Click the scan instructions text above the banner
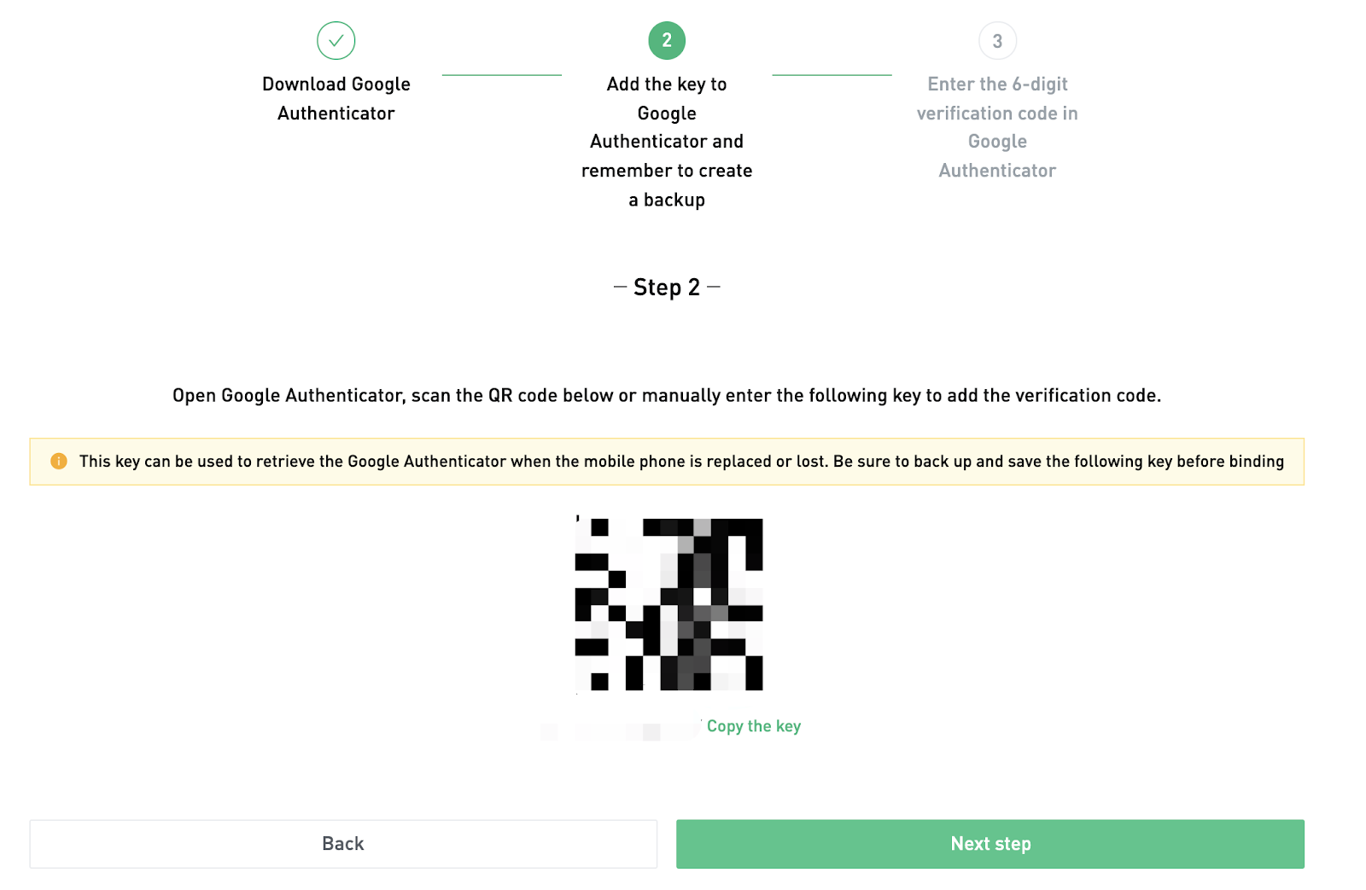The height and width of the screenshot is (890, 1366). 668,395
